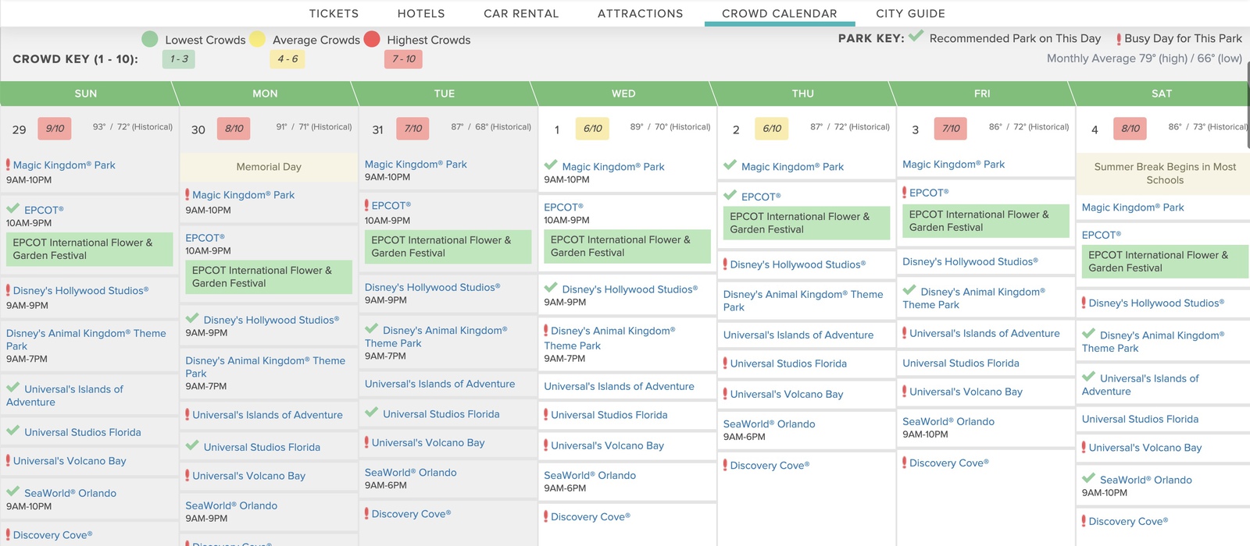Screen dimensions: 1250x546
Task: Click checkmark beside Wednesday Magic Kingdom Park
Action: coord(551,165)
